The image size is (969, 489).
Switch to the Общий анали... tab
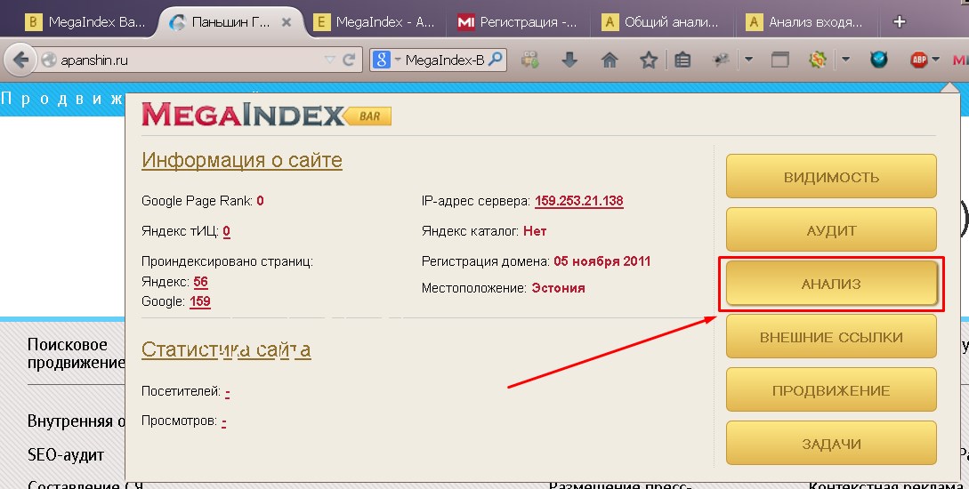[x=661, y=22]
